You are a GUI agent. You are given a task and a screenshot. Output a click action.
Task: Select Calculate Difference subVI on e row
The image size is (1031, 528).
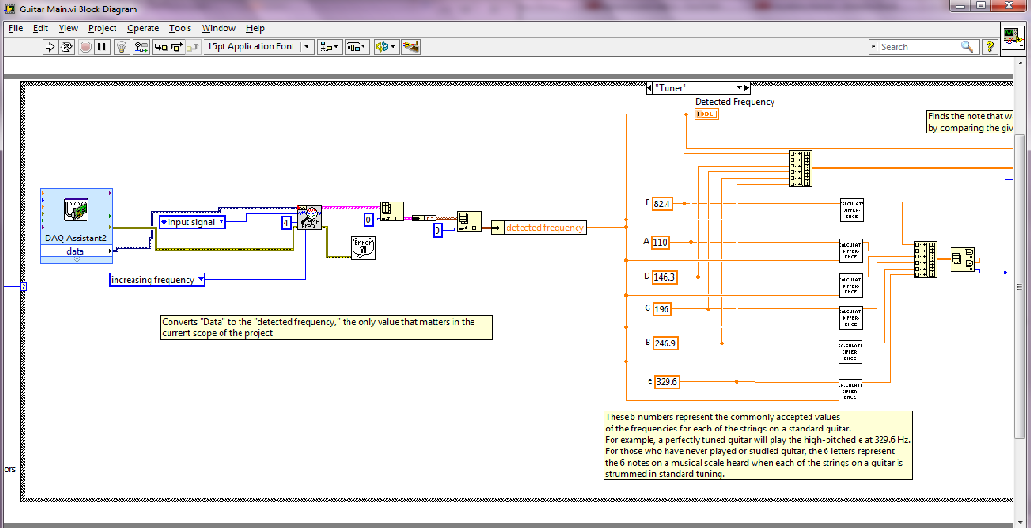pyautogui.click(x=849, y=391)
